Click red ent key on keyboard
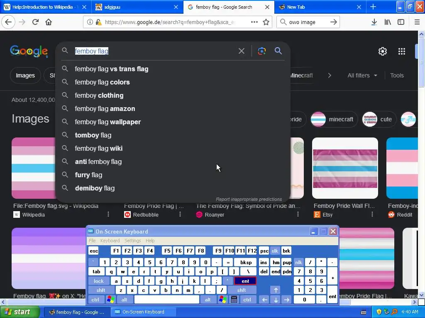The height and width of the screenshot is (318, 425). (x=245, y=281)
